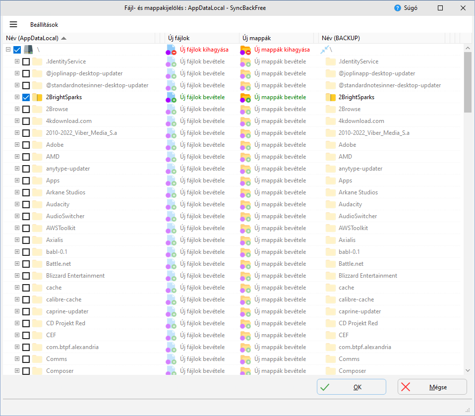This screenshot has height=416, width=475.
Task: Open the Beállítások menu
Action: point(44,25)
